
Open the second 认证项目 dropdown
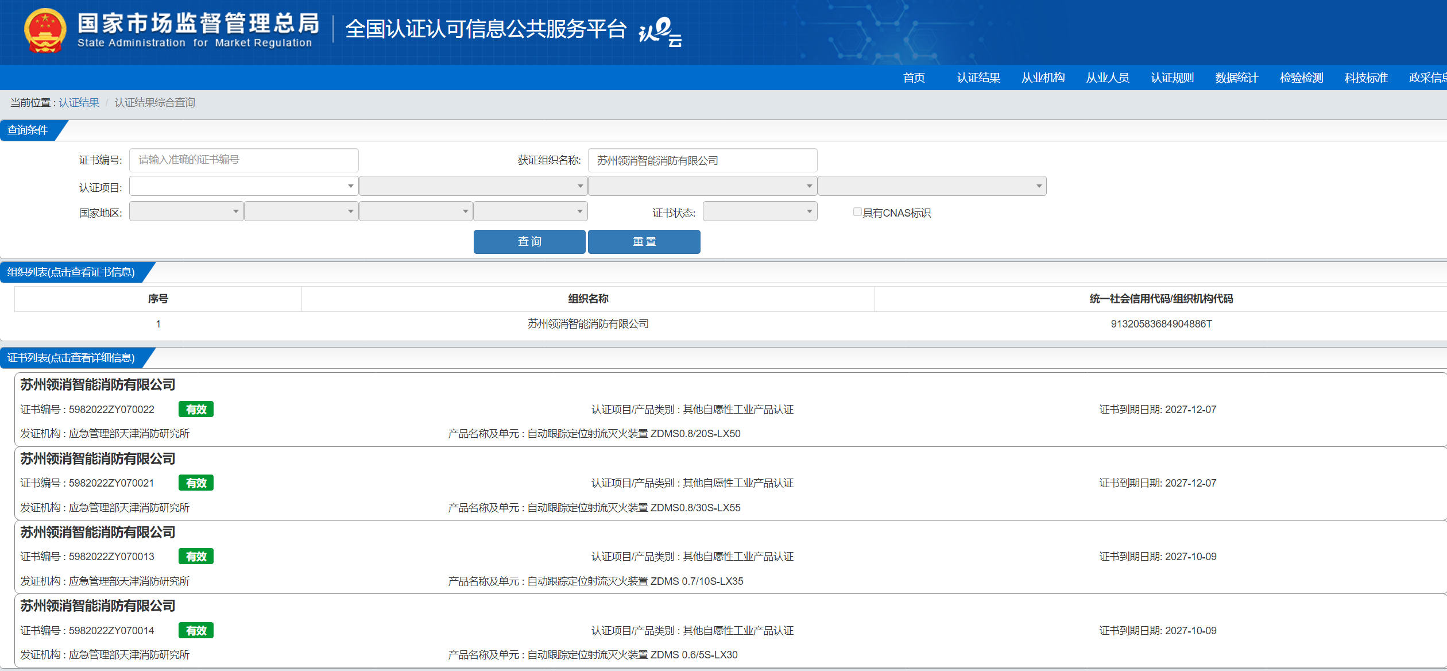pyautogui.click(x=473, y=186)
